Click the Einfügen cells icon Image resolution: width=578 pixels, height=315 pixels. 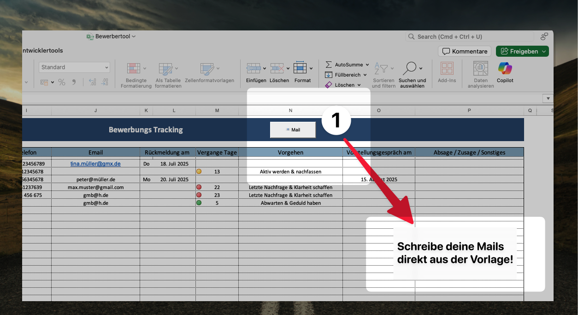tap(254, 68)
